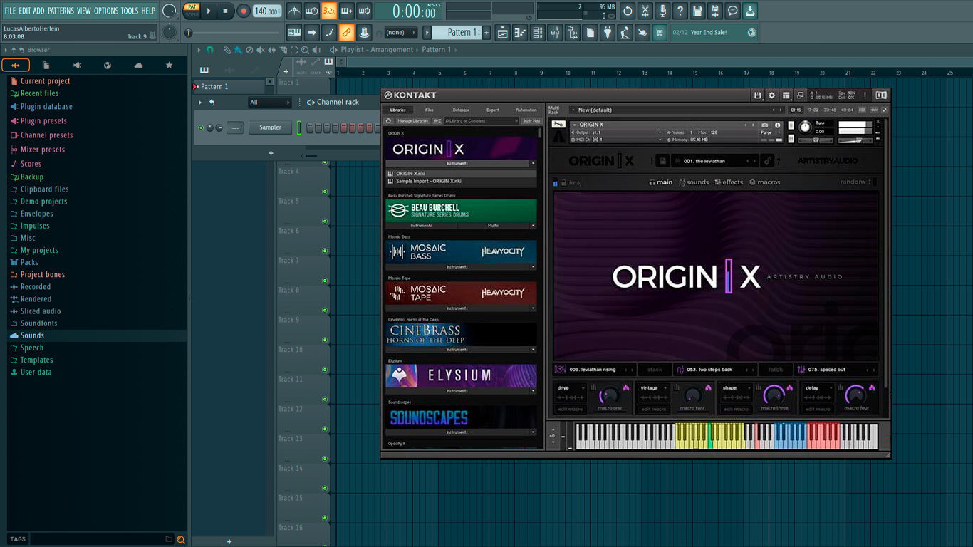Click Manage Libraries button
The height and width of the screenshot is (547, 973).
coord(412,121)
